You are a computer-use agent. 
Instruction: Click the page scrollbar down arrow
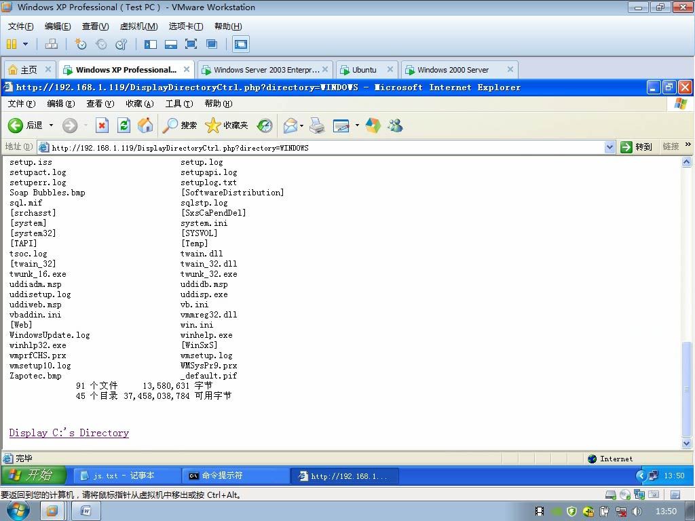(686, 443)
